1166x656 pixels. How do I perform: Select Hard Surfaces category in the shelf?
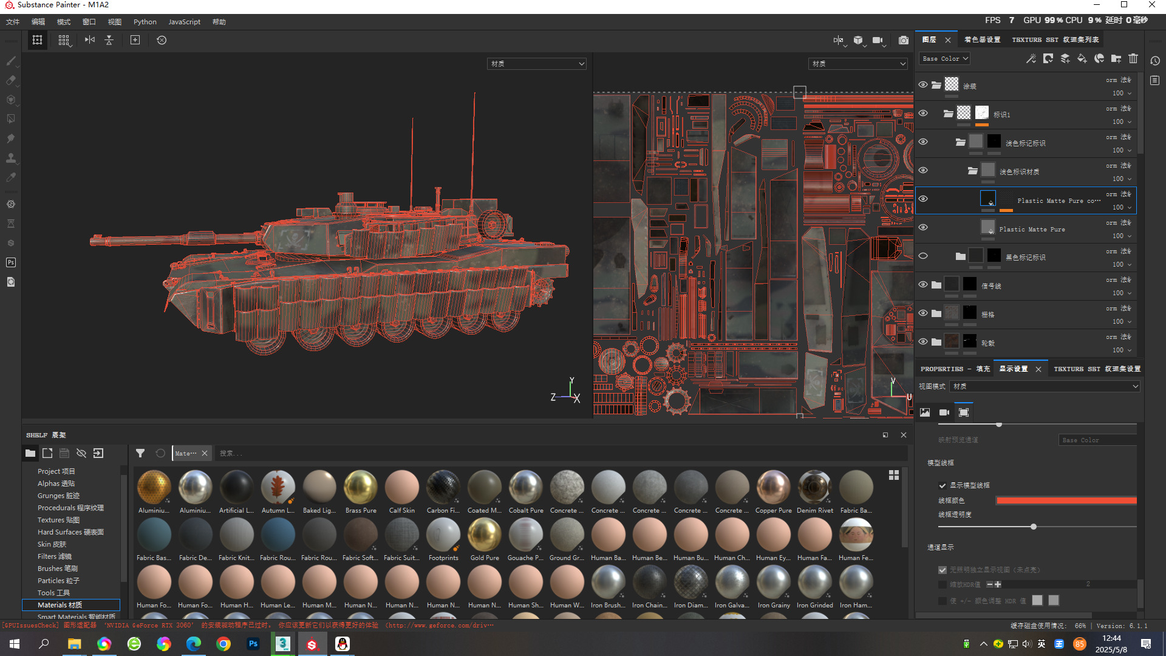pos(70,532)
